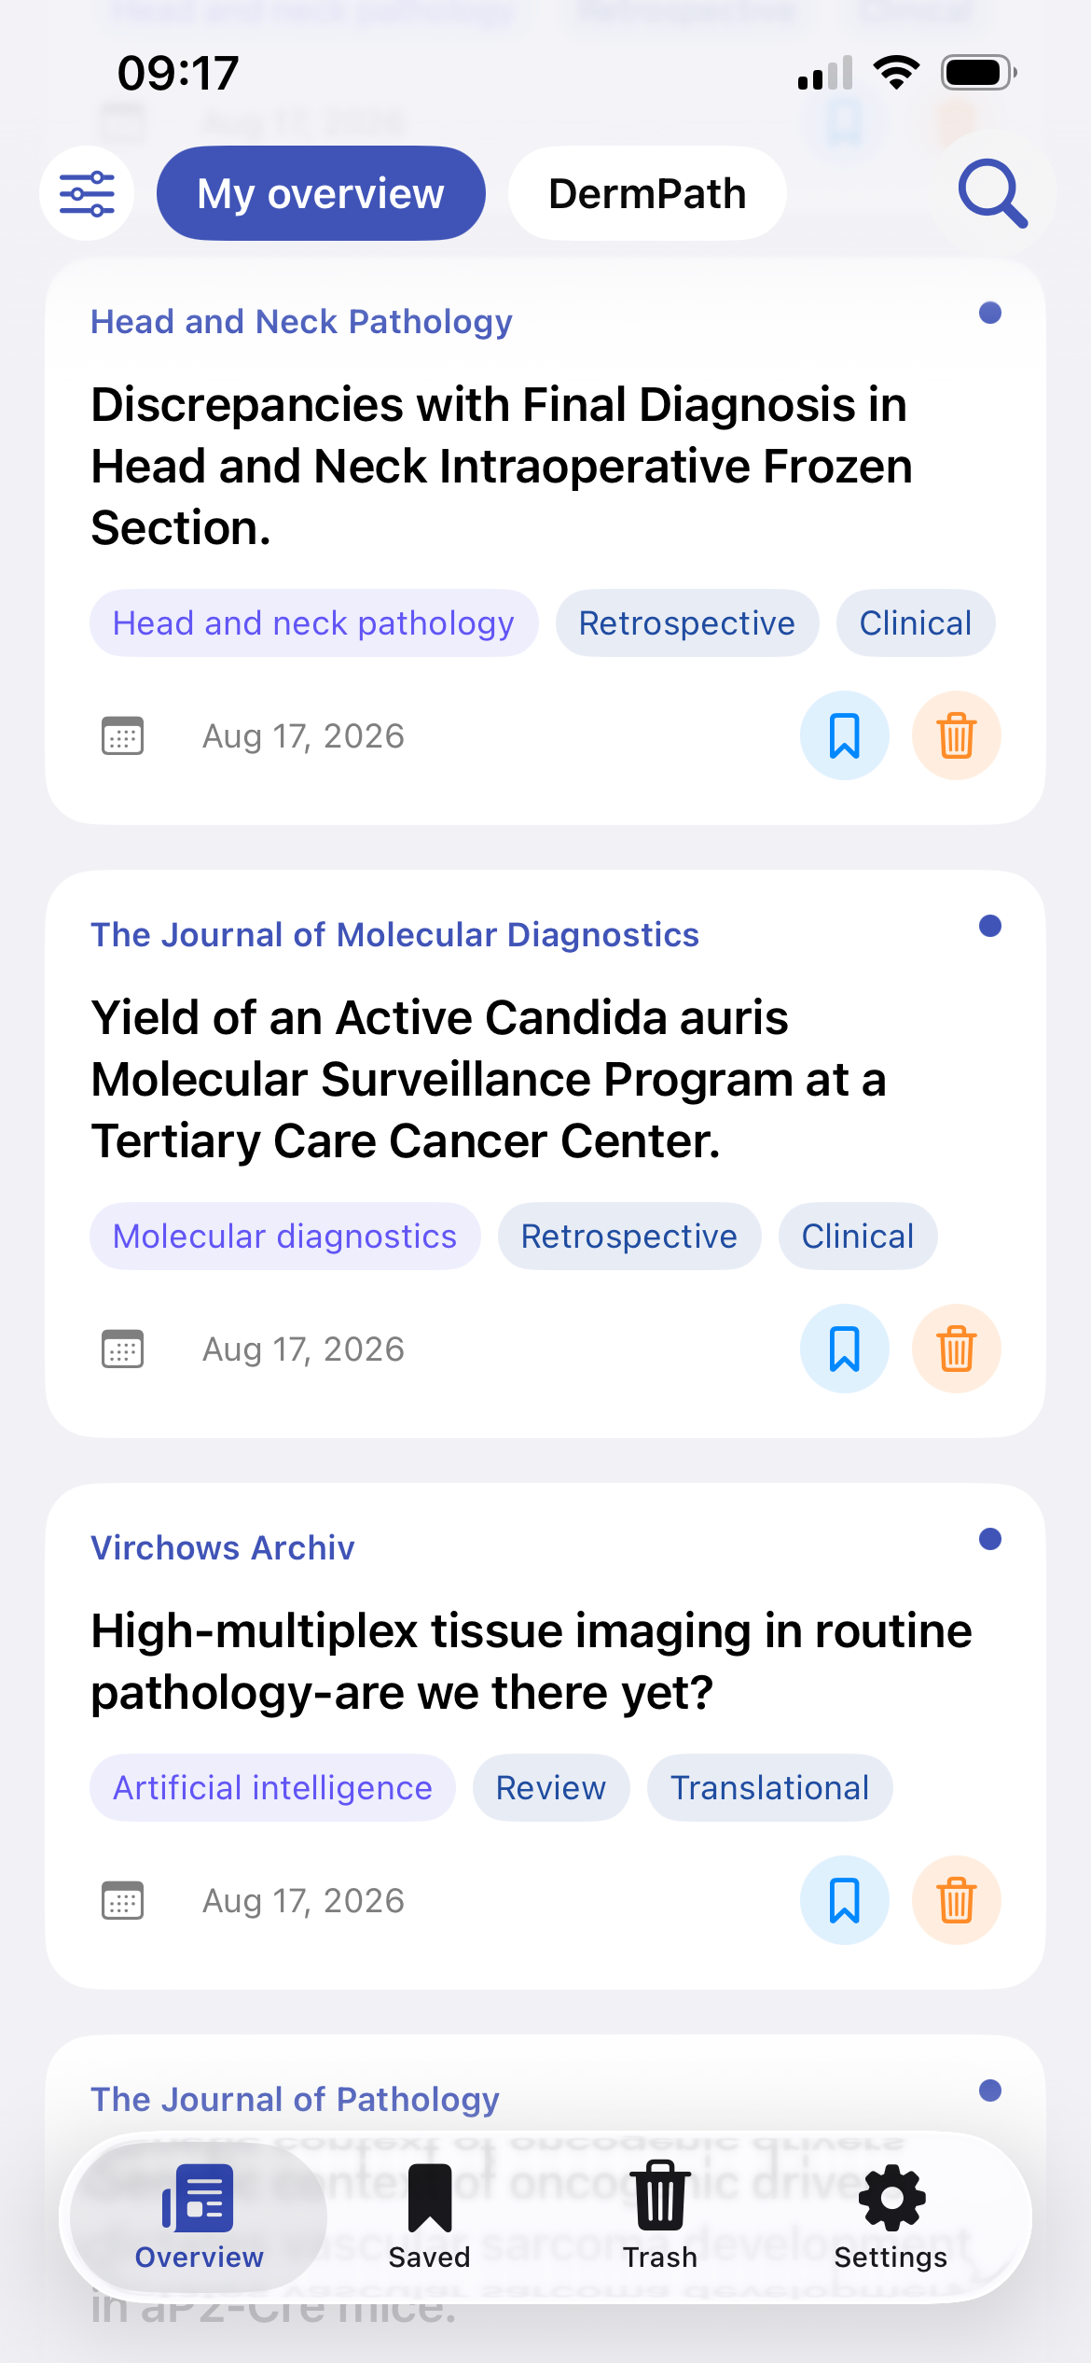
Task: Tap the Artificial intelligence tag
Action: 272,1787
